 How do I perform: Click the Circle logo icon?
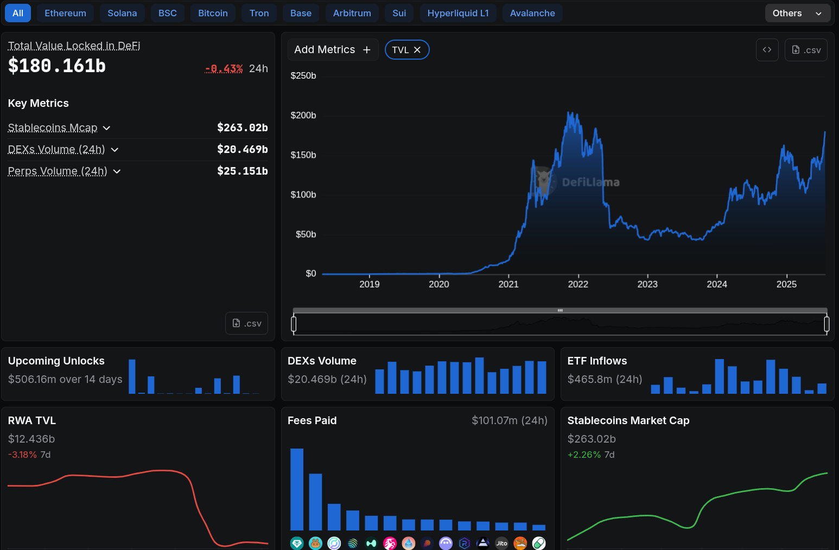pyautogui.click(x=334, y=543)
